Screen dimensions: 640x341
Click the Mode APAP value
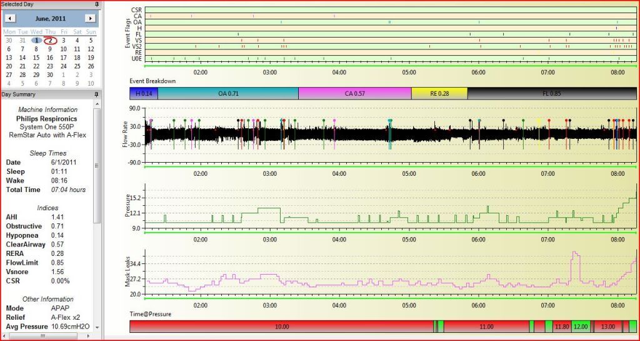(x=60, y=308)
